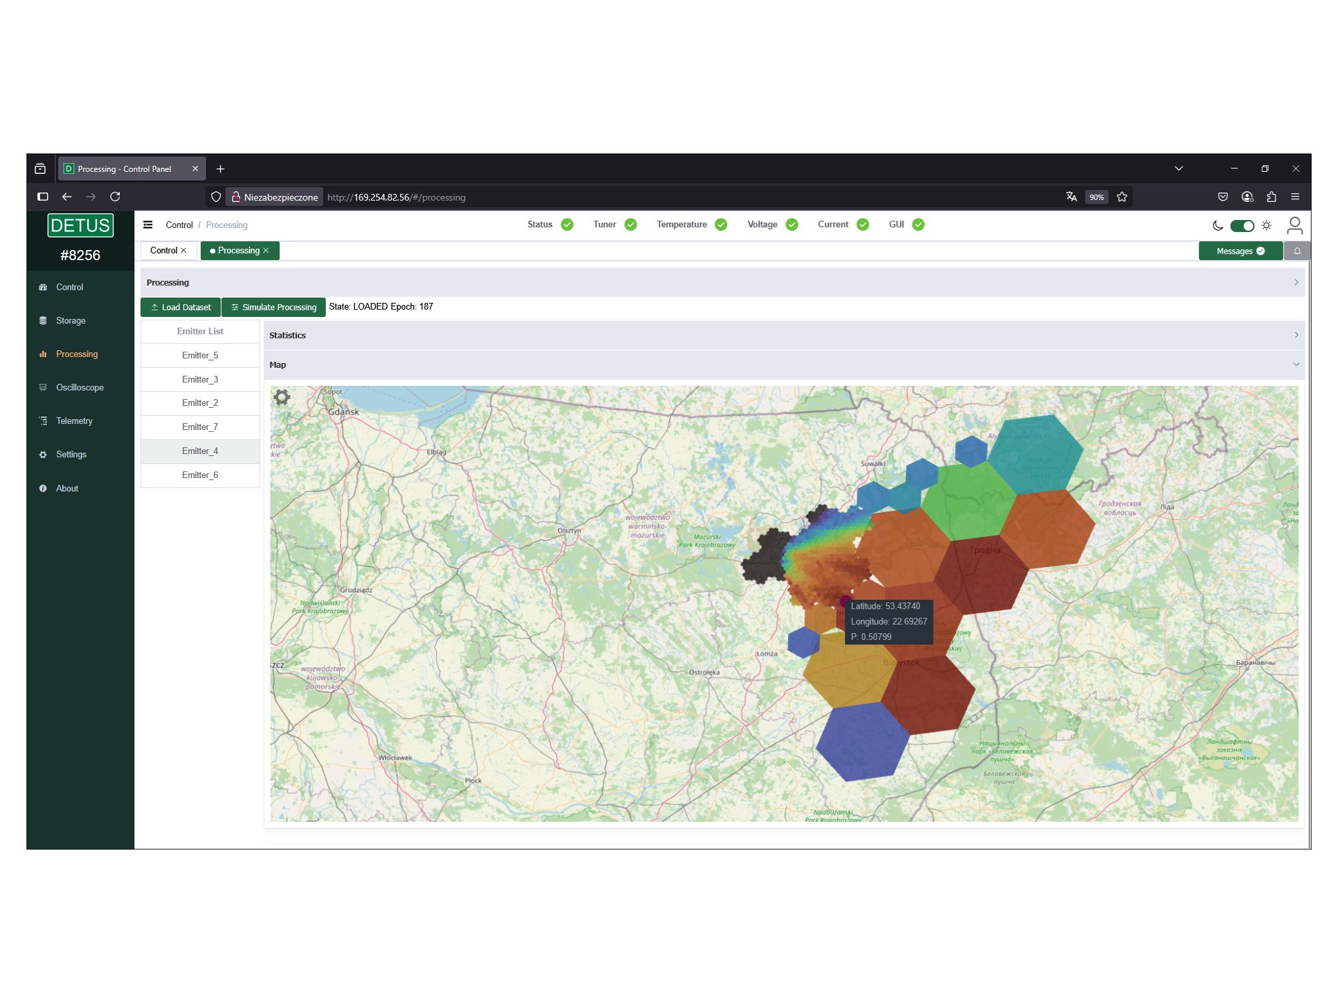
Task: Click the State: LOADED Epoch: 187 text
Action: (381, 307)
